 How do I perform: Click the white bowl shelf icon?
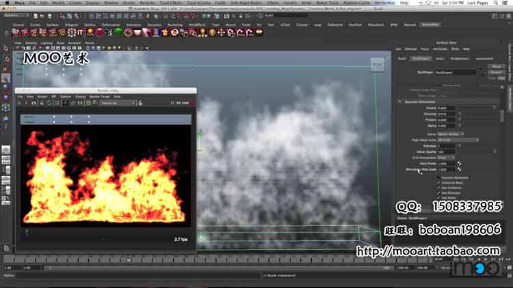[137, 32]
